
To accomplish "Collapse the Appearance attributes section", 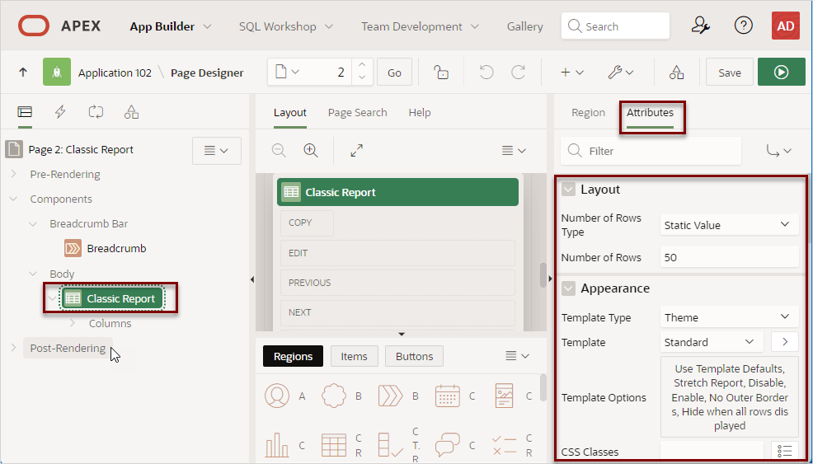I will tap(569, 288).
